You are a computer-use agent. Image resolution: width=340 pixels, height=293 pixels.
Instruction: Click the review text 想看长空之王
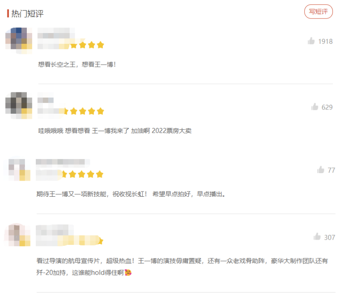[77, 64]
